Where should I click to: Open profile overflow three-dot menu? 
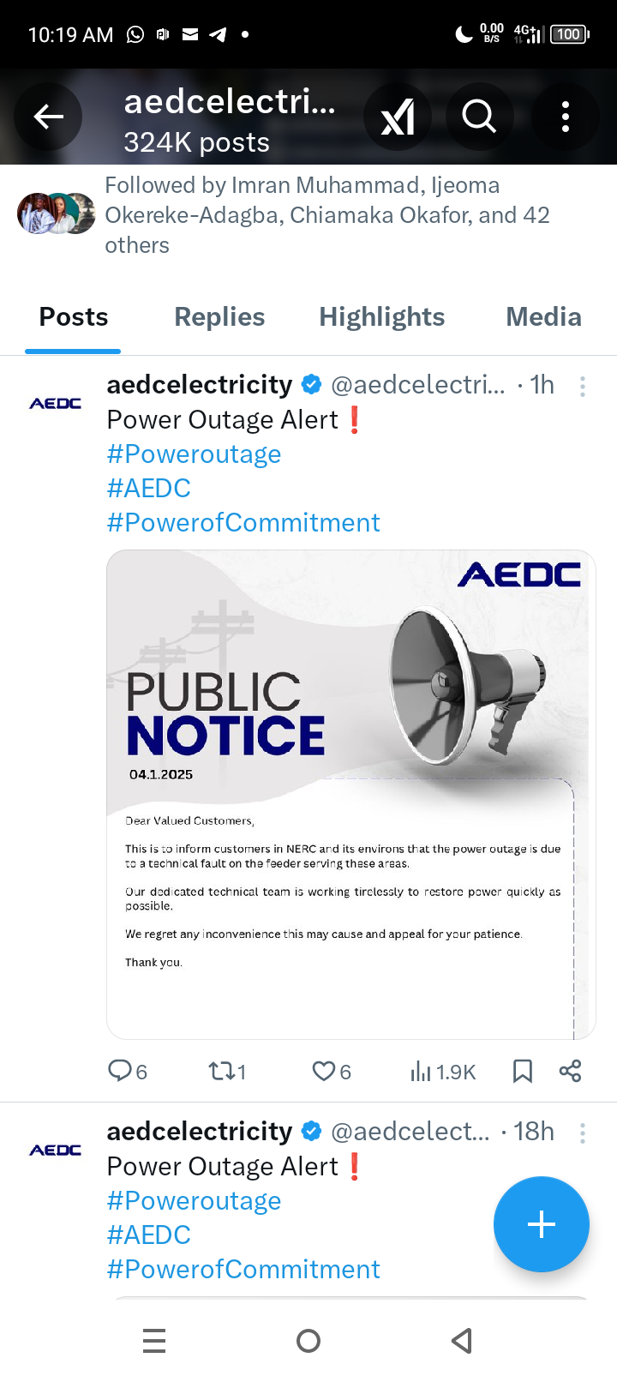tap(565, 117)
